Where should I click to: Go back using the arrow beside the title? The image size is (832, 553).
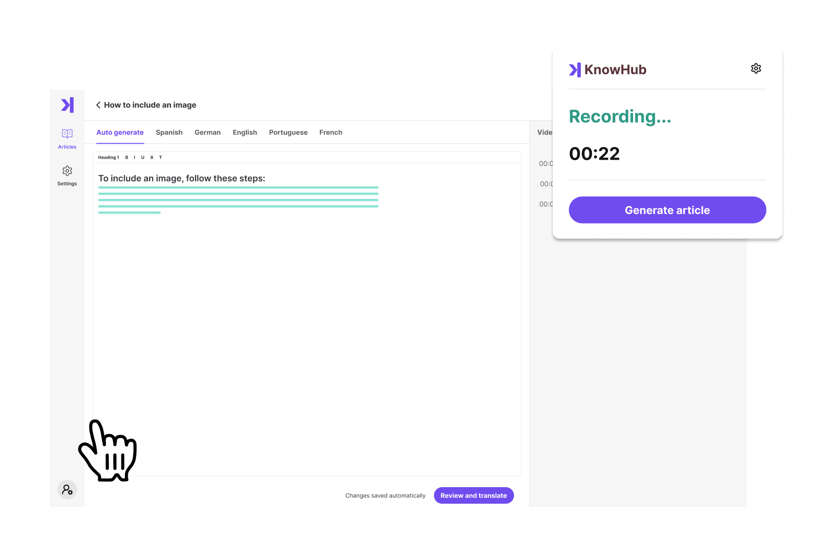click(98, 105)
